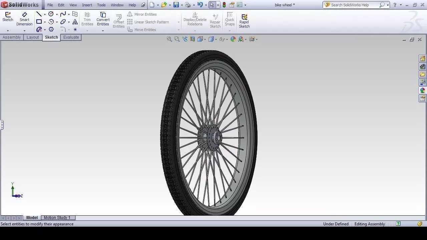Open the File menu

(x=50, y=5)
